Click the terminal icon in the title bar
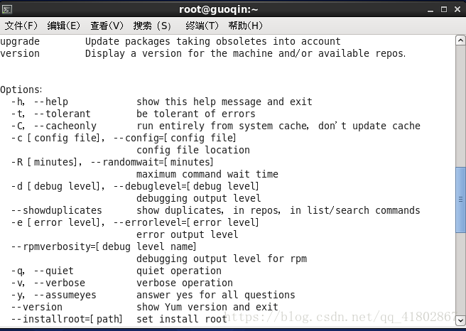Viewport: 466px width, 331px height. pos(7,9)
